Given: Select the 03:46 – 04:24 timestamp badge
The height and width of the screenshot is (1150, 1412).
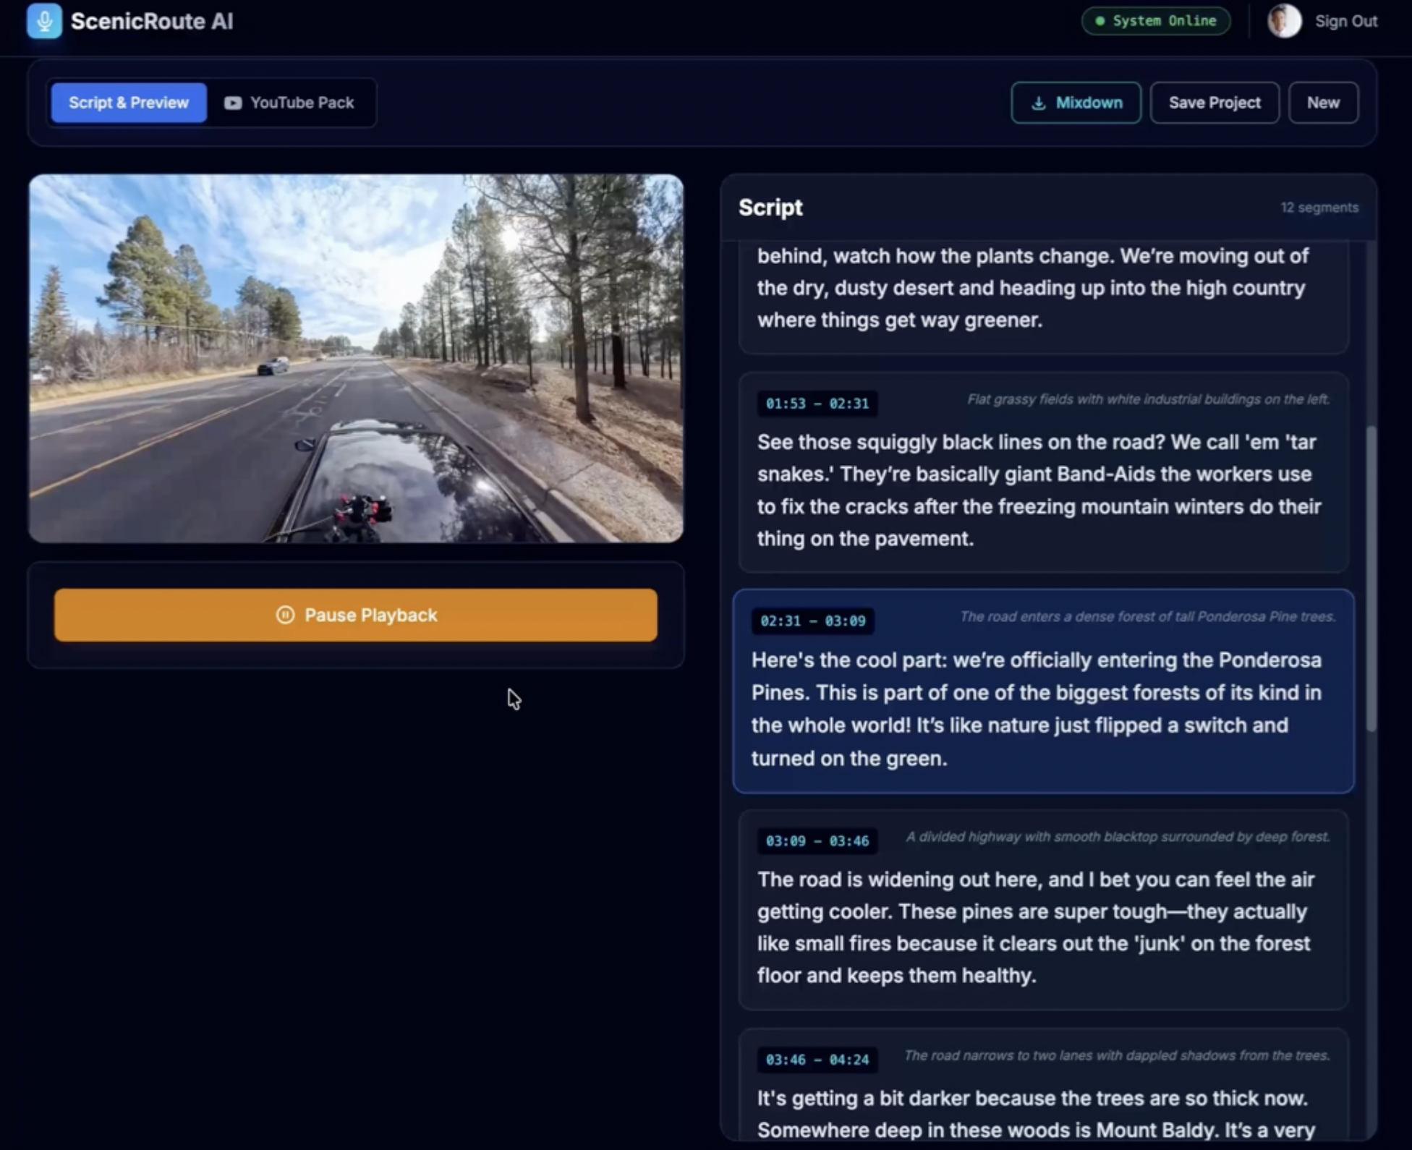Looking at the screenshot, I should [817, 1060].
